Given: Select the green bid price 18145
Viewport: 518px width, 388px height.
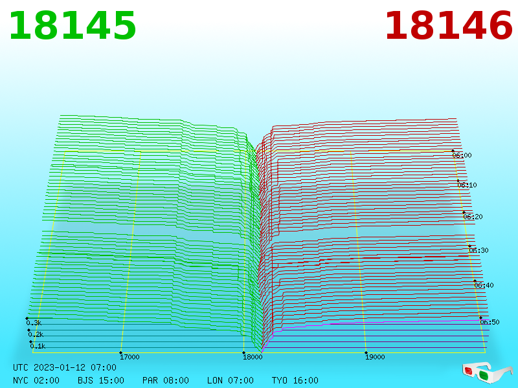Looking at the screenshot, I should 73,26.
